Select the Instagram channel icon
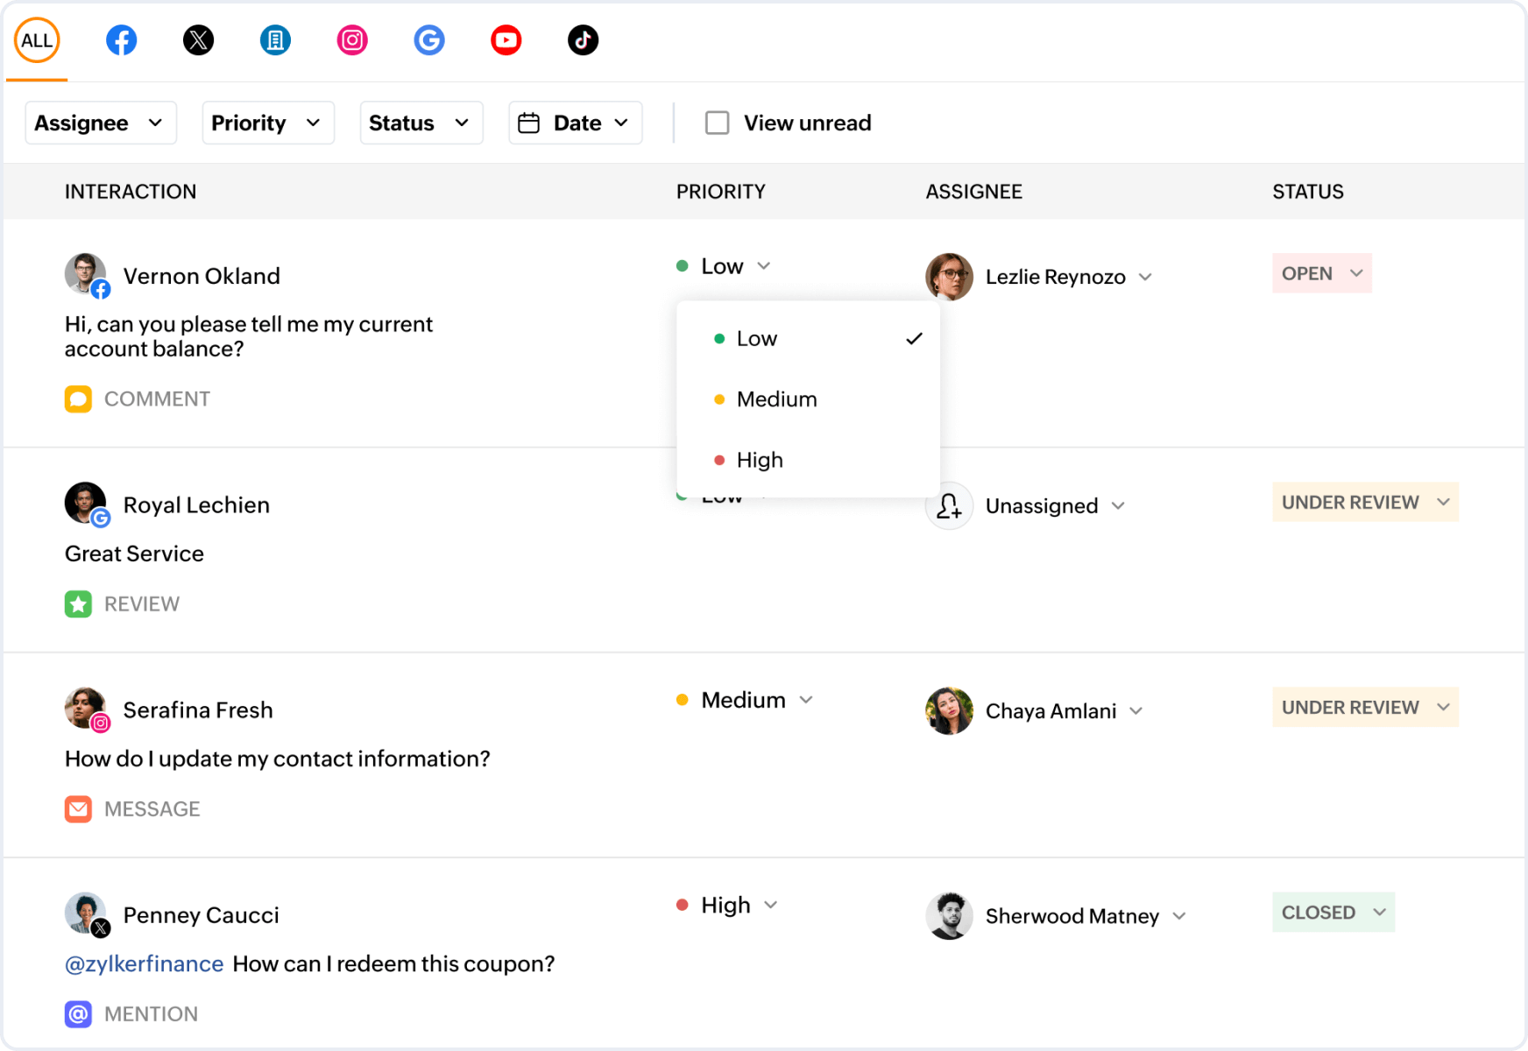This screenshot has height=1051, width=1528. [352, 40]
